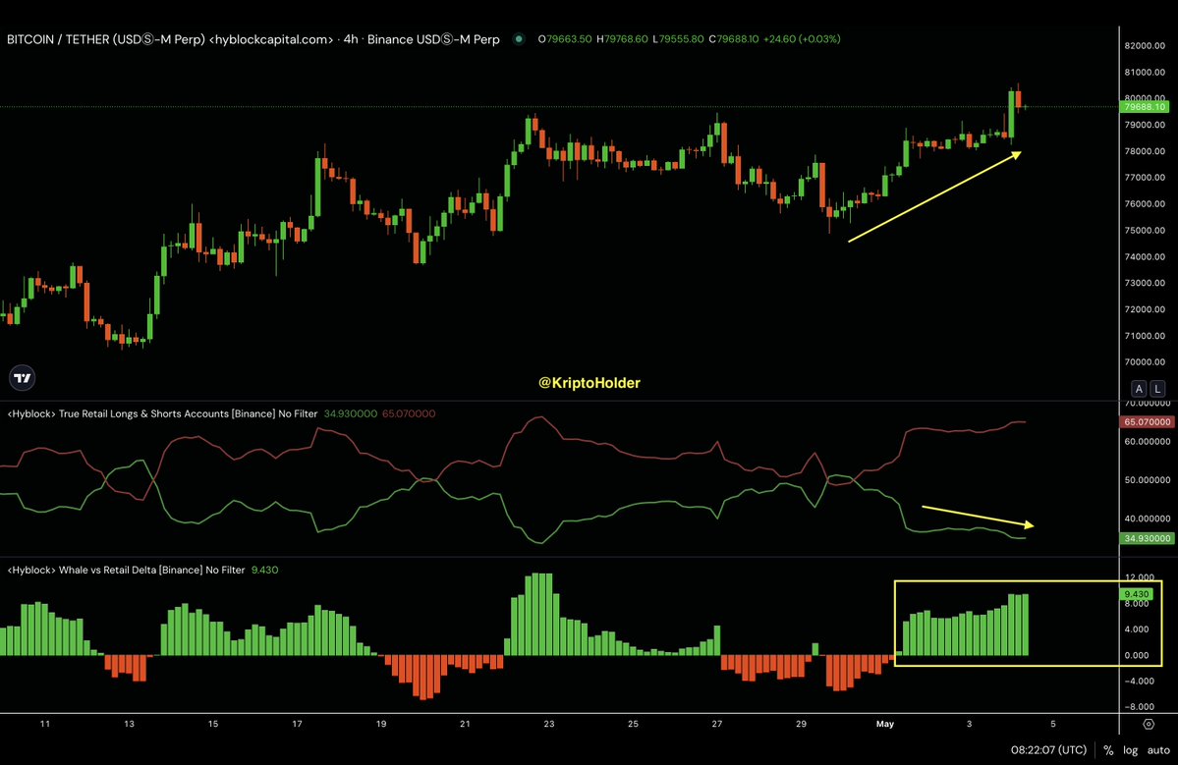Screen dimensions: 1178x765
Task: Click the green market status dot
Action: click(x=519, y=39)
